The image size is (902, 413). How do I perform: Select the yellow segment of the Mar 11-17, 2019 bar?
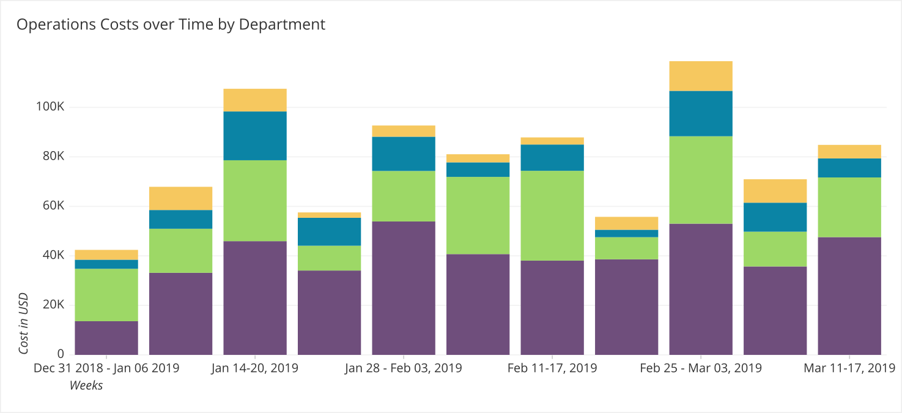pos(849,152)
